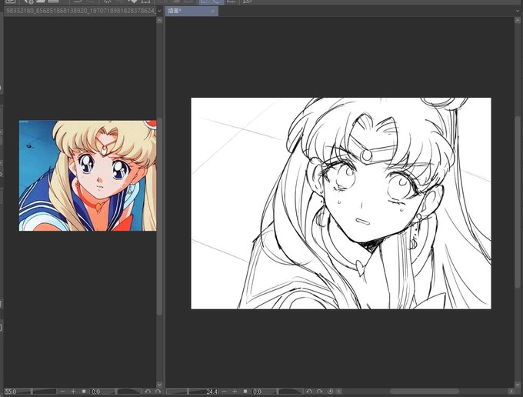Click the canvas horizontal scrollbar thumb
The width and height of the screenshot is (523, 397).
point(425,391)
